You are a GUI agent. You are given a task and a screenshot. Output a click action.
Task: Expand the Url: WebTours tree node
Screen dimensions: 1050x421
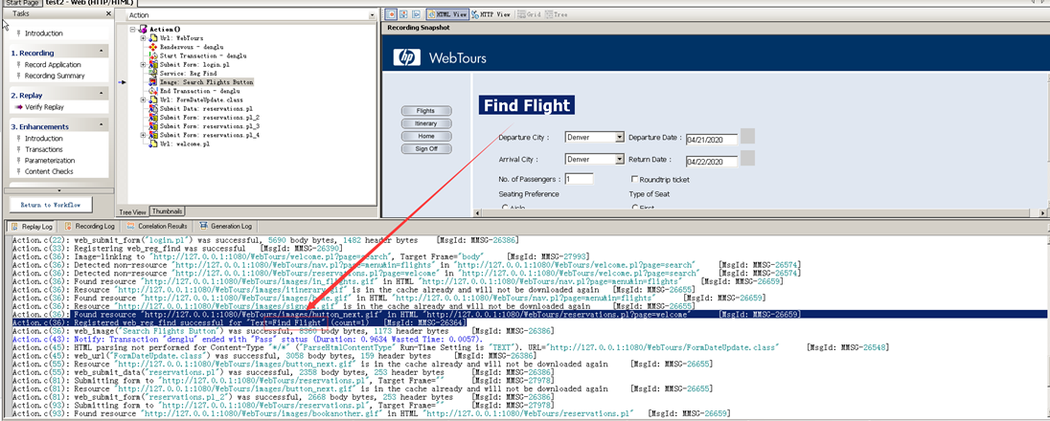144,38
